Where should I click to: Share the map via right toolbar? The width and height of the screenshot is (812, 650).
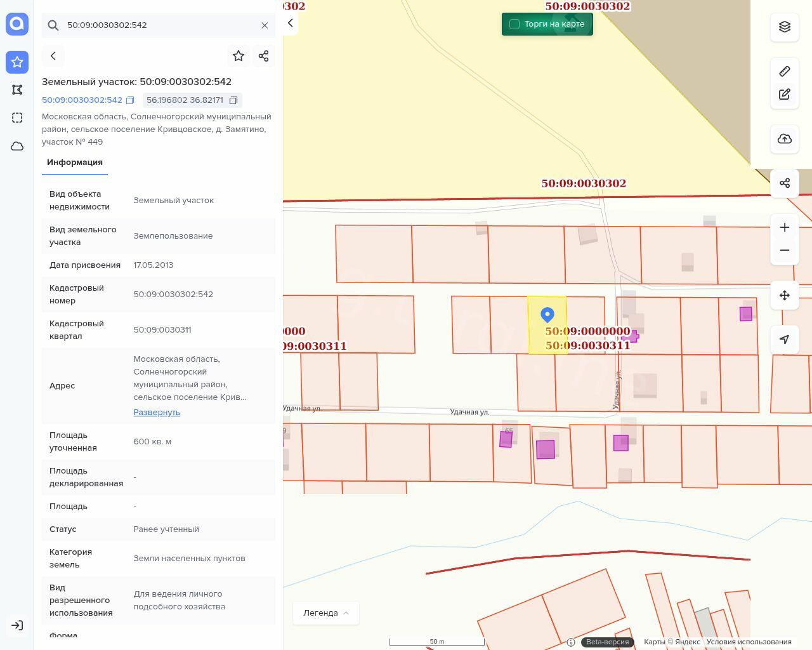coord(785,183)
